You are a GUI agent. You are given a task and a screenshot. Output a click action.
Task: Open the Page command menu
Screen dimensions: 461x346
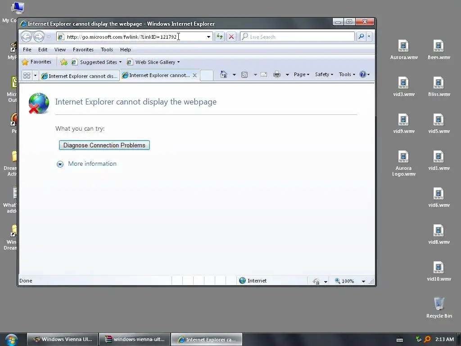tap(301, 74)
